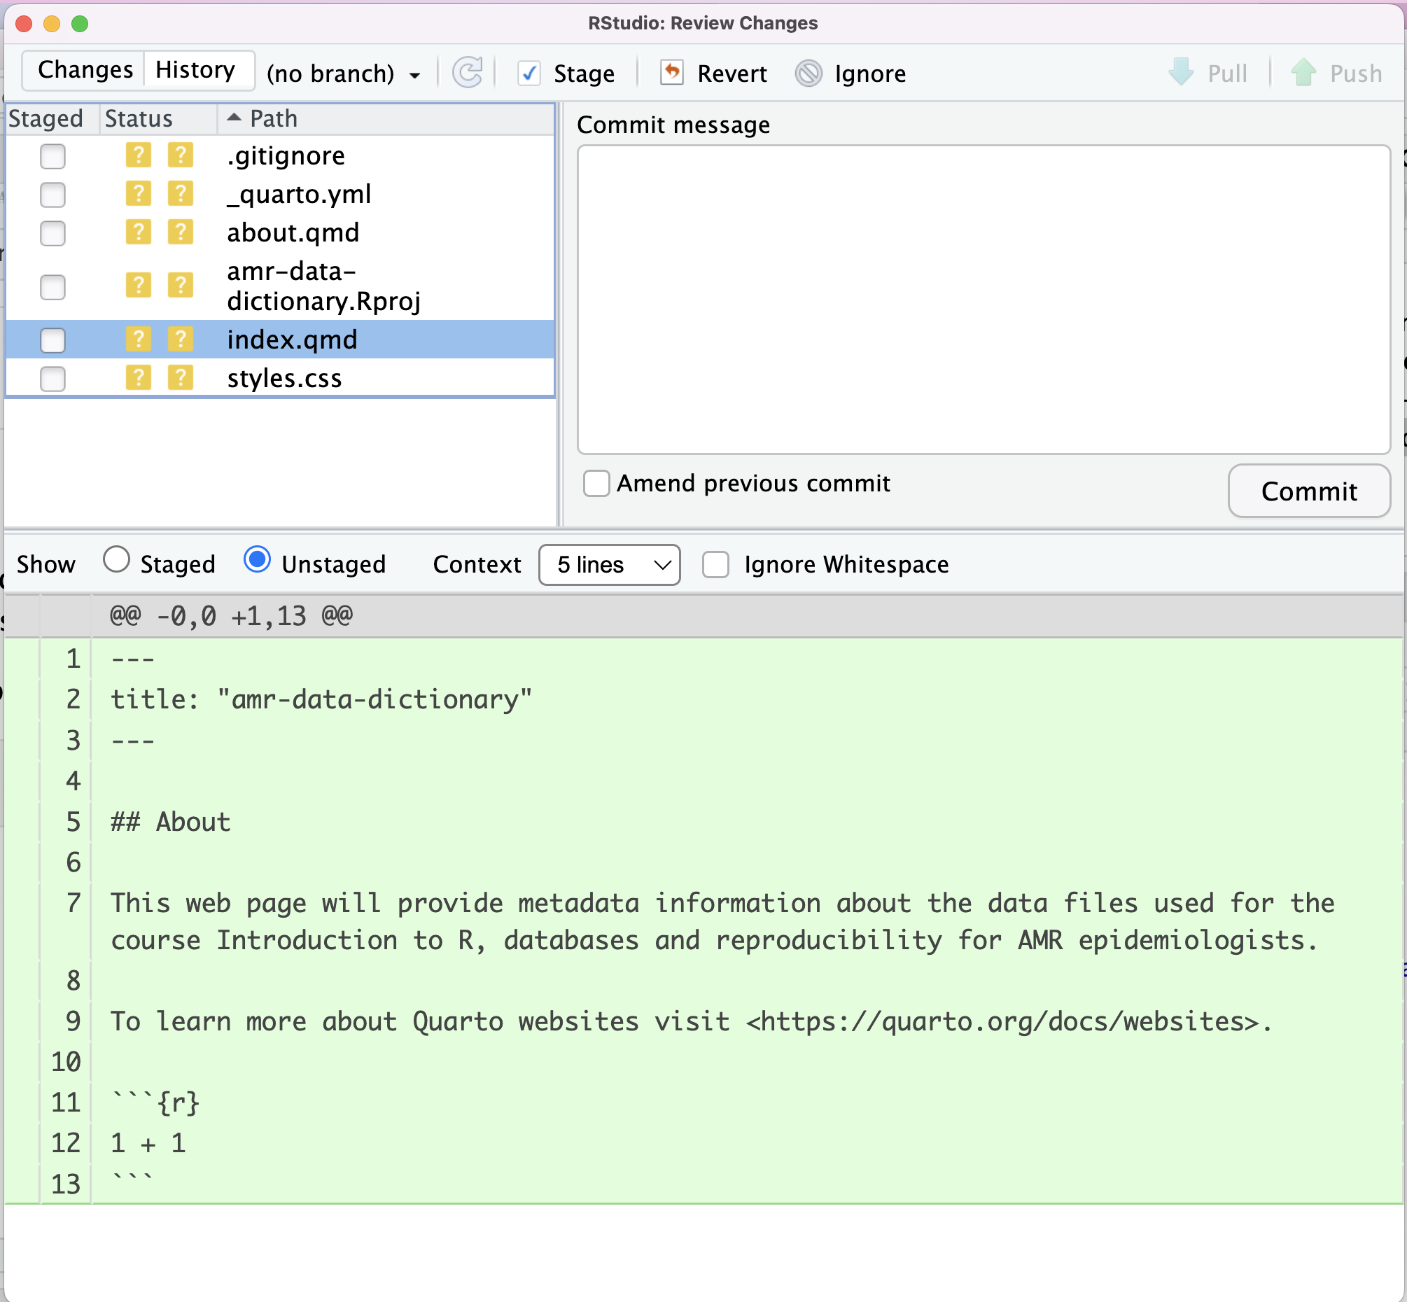Screen dimensions: 1407x1302
Task: Switch to the Changes tab
Action: (x=85, y=70)
